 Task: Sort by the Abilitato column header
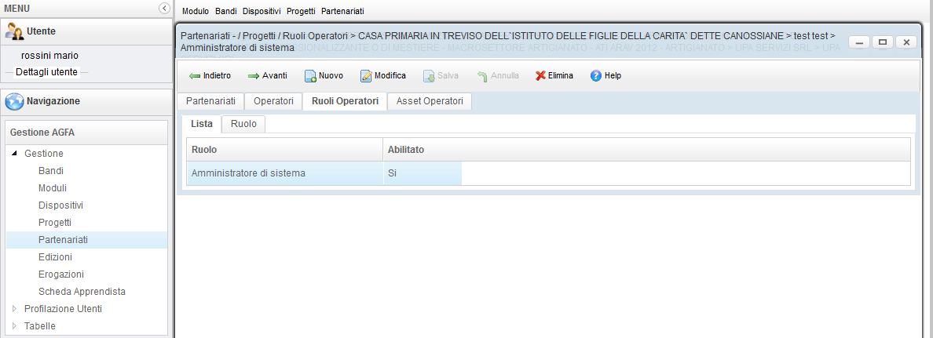coord(407,150)
